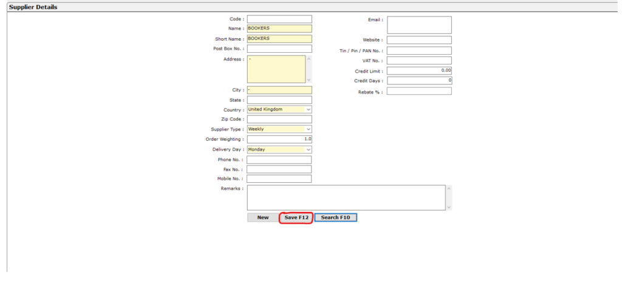Click the Email text area
Image resolution: width=622 pixels, height=297 pixels.
pos(419,25)
